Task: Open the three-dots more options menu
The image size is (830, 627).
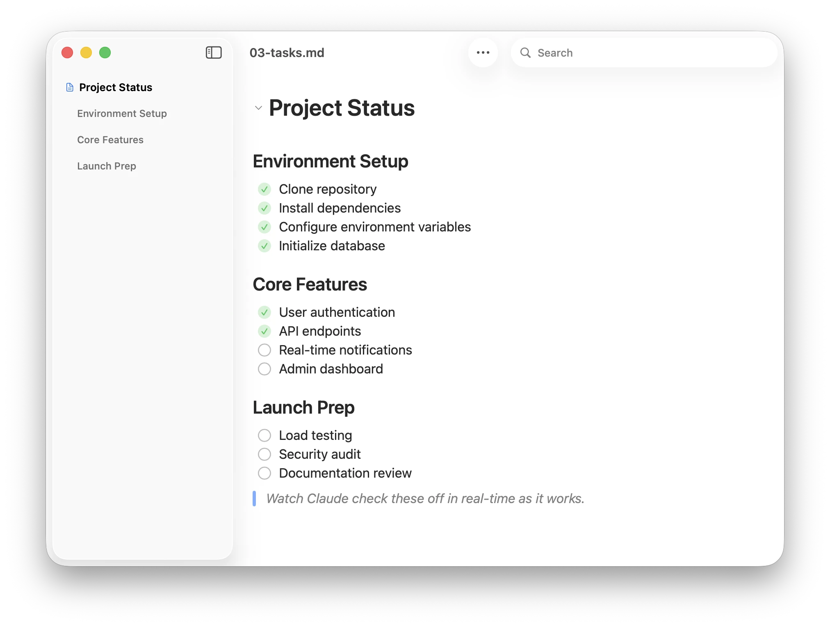Action: [483, 53]
